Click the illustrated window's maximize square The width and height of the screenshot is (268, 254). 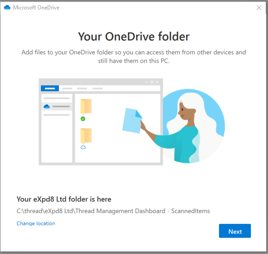[152, 82]
